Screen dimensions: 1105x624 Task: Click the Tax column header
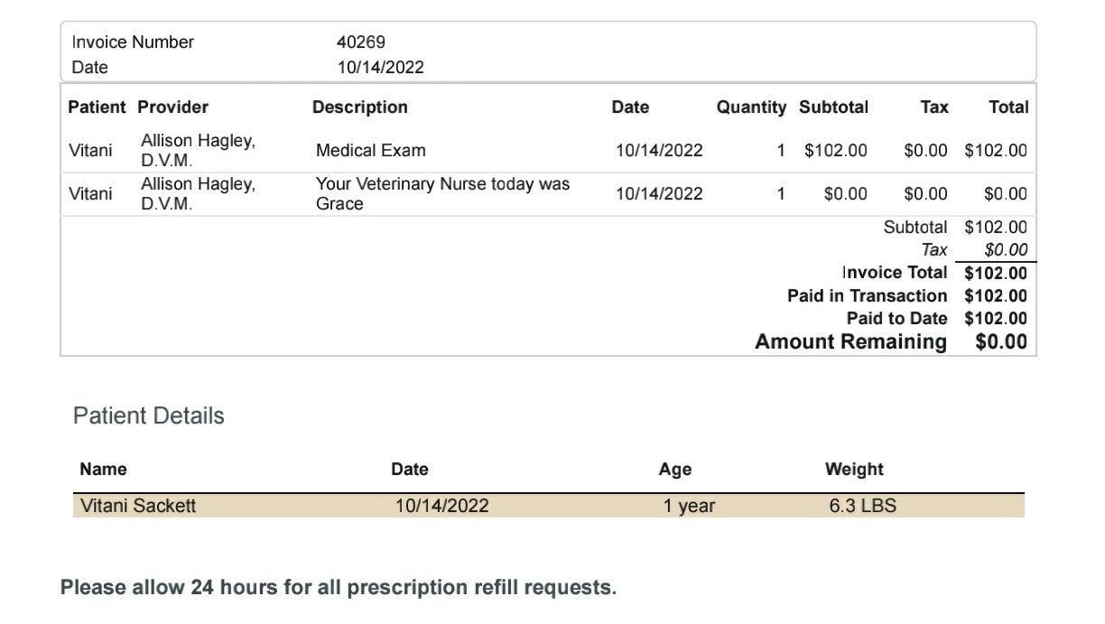pyautogui.click(x=934, y=107)
